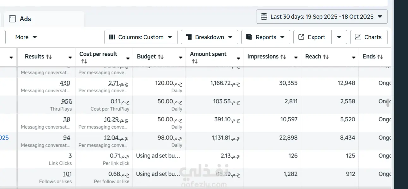The height and width of the screenshot is (189, 408).
Task: Open the Results column options caret
Action: (70, 58)
